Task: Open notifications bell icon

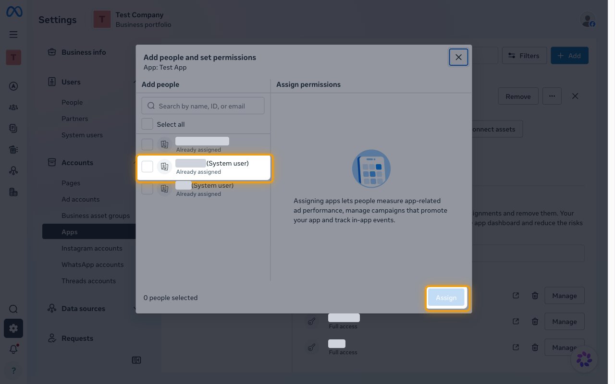Action: tap(13, 349)
